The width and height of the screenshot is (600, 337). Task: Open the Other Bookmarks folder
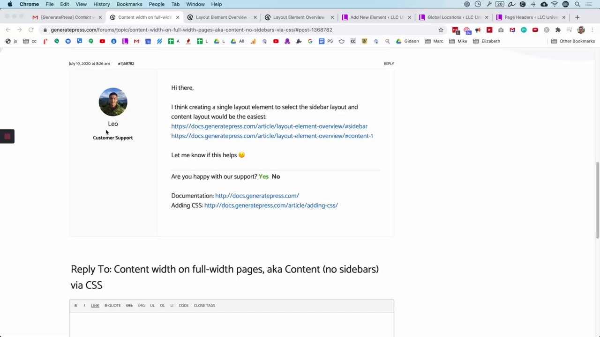[573, 41]
